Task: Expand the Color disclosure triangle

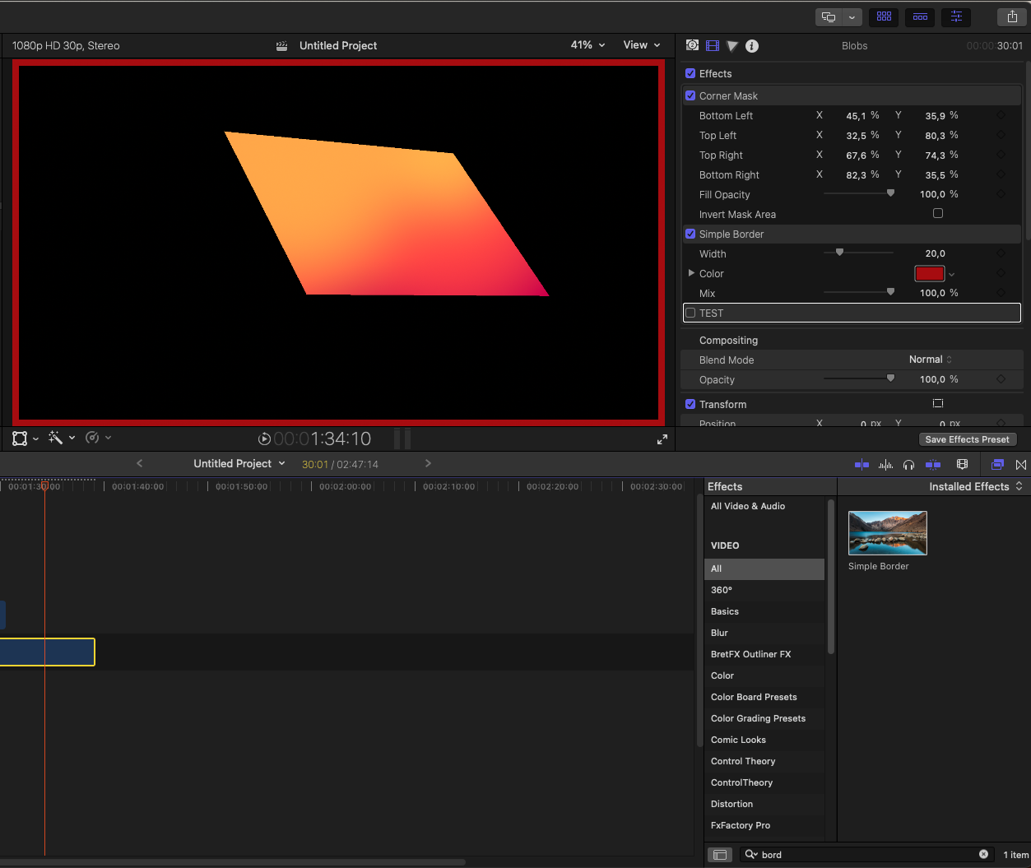Action: pyautogui.click(x=691, y=273)
